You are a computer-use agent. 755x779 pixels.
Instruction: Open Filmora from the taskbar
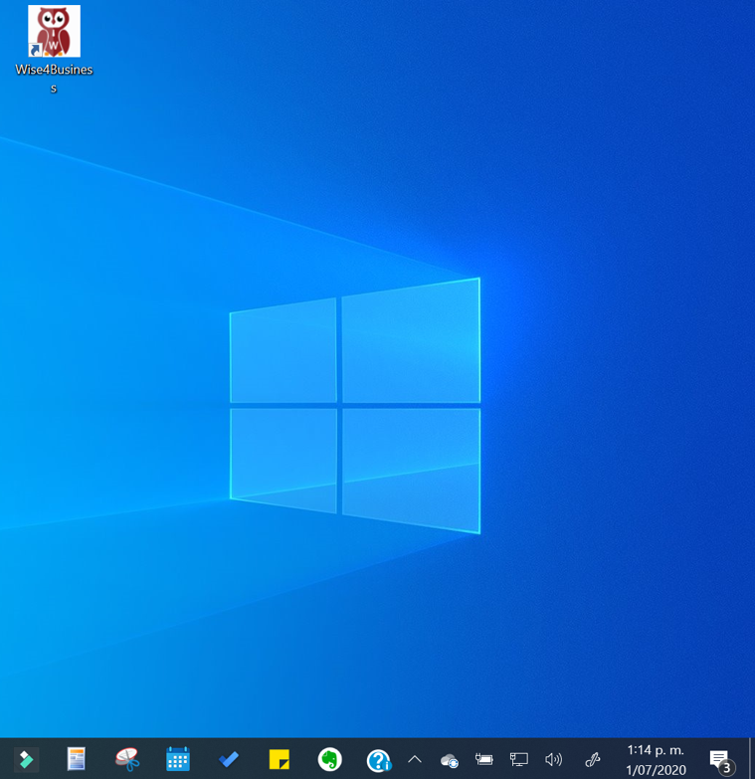pyautogui.click(x=26, y=760)
